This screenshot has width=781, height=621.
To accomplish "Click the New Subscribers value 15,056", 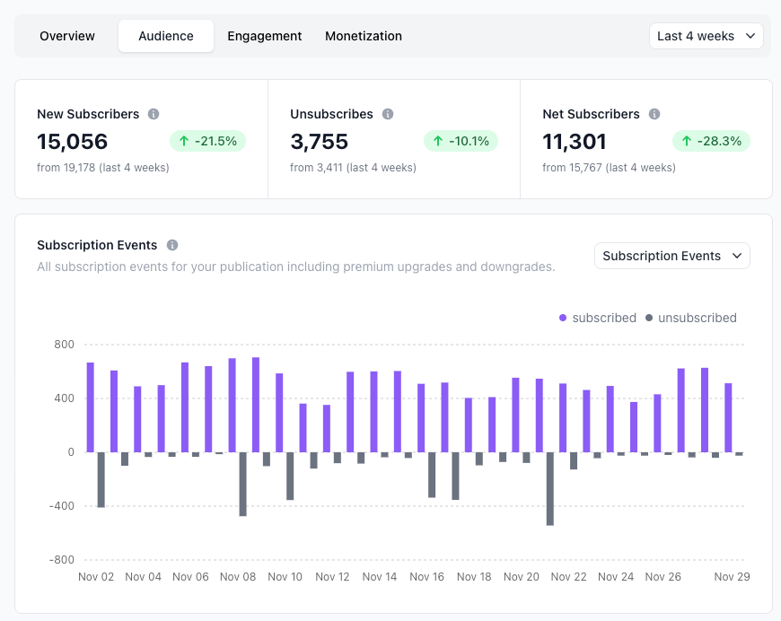I will [72, 142].
